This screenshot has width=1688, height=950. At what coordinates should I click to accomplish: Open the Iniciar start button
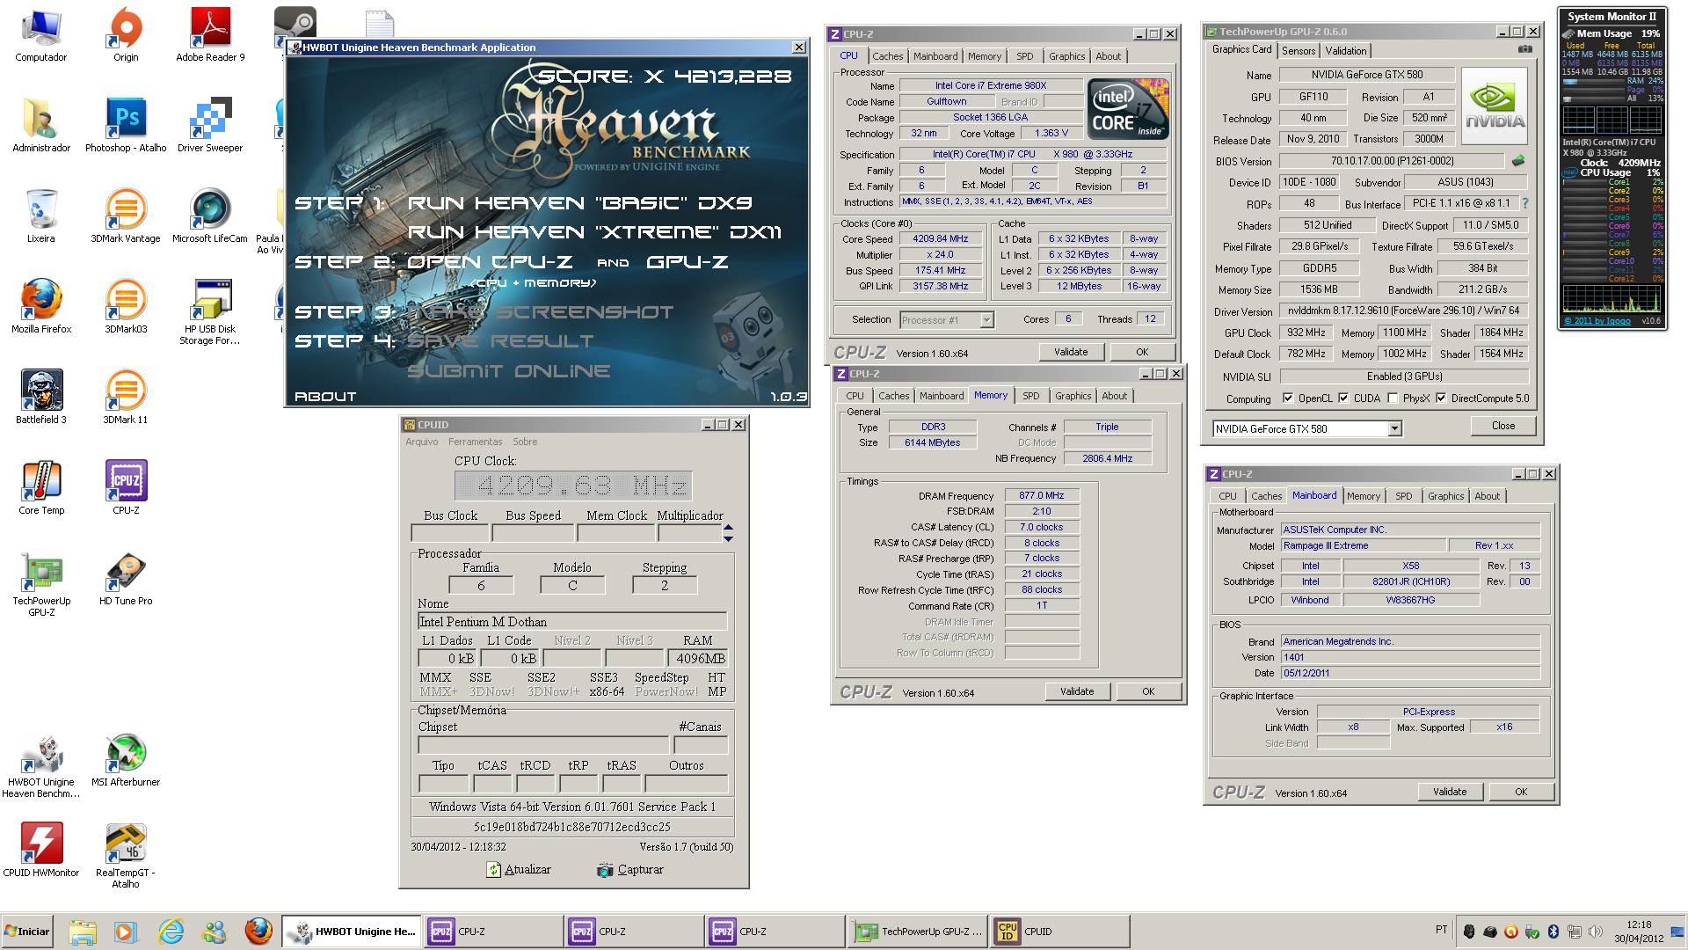27,931
